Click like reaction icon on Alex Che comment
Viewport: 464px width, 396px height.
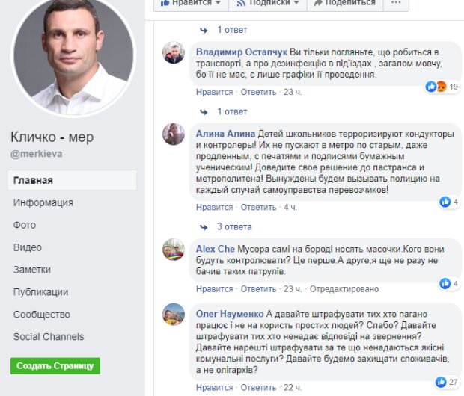pos(445,283)
